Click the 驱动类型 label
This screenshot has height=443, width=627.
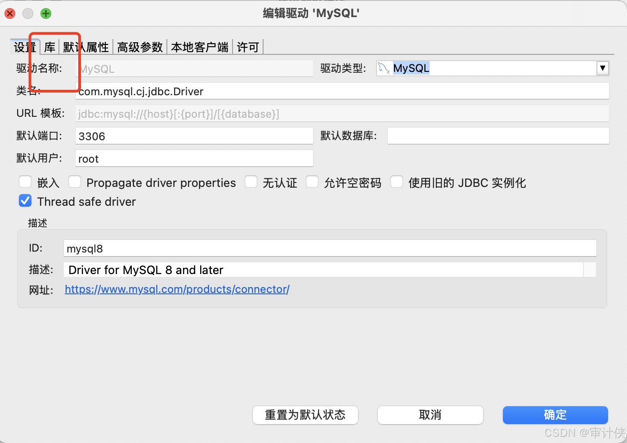click(343, 68)
